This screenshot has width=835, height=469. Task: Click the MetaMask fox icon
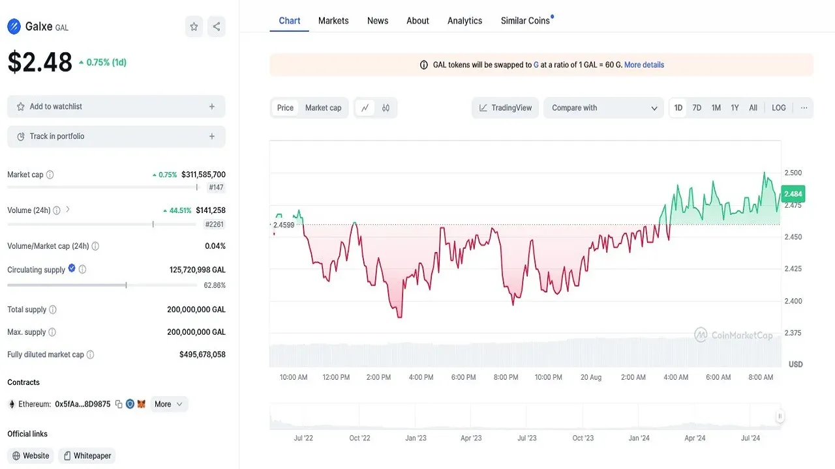point(141,405)
